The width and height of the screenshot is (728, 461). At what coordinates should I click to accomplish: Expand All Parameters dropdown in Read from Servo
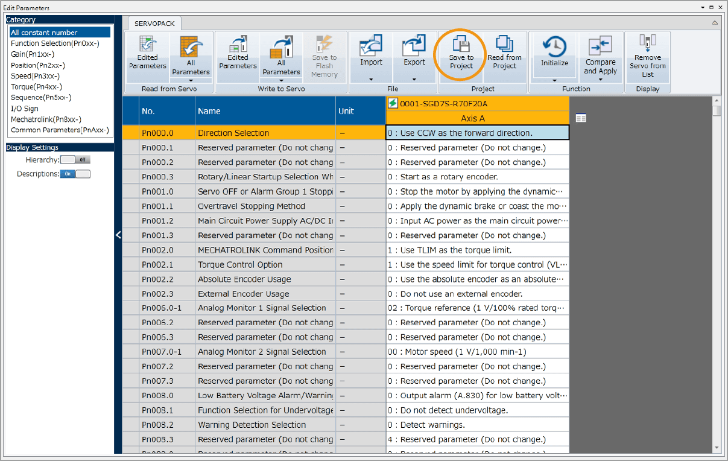coord(191,80)
